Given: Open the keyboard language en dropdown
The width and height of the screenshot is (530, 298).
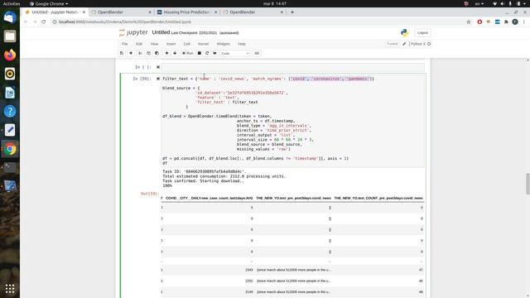Looking at the screenshot, I should 479,3.
